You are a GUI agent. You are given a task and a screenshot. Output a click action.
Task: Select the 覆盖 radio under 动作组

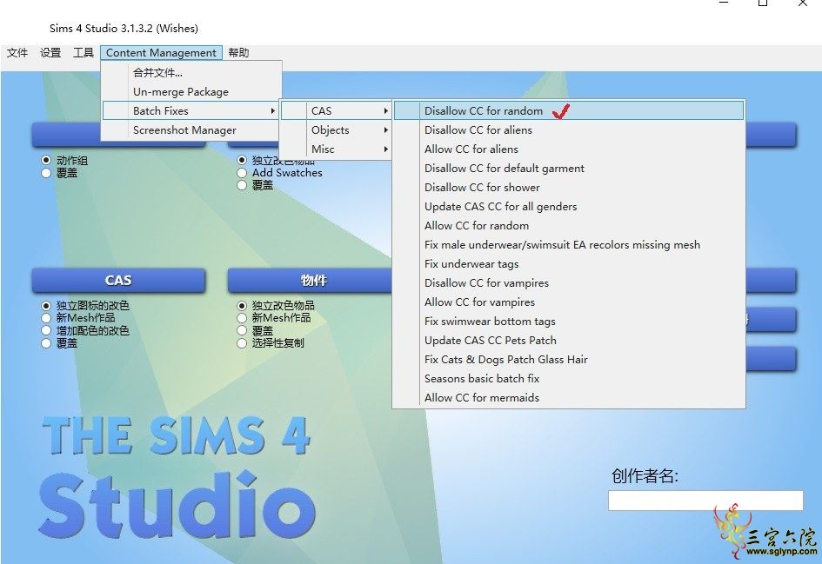[x=46, y=173]
